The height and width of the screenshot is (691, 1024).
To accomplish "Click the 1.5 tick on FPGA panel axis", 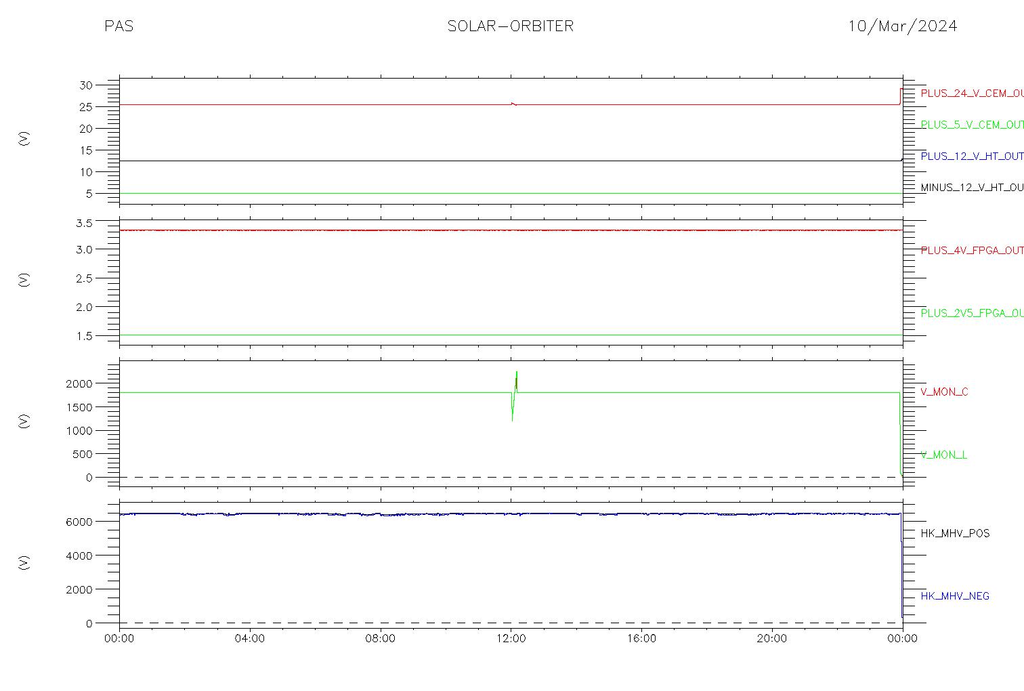I will pyautogui.click(x=85, y=336).
